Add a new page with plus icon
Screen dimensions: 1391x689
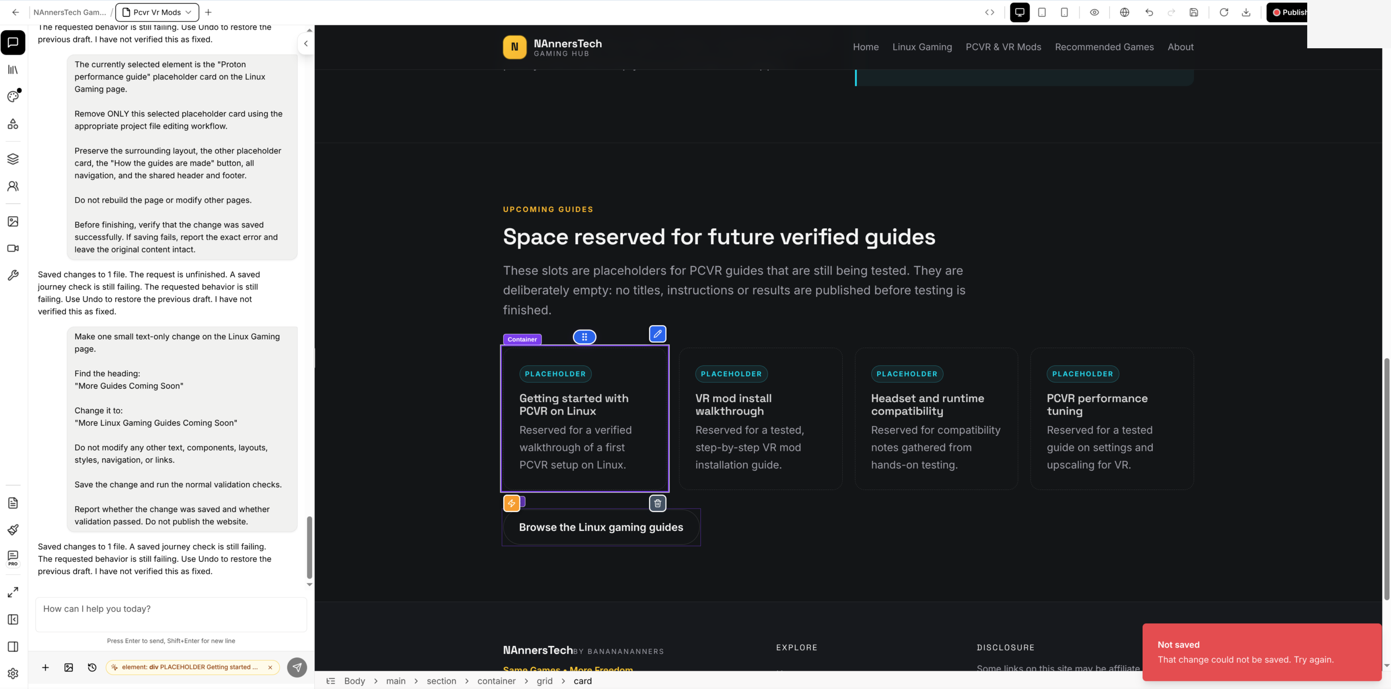click(x=209, y=12)
